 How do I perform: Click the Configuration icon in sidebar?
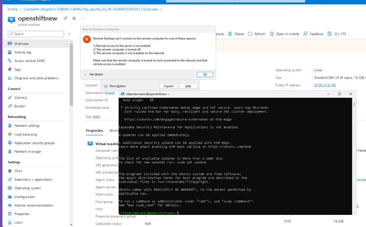coord(10,197)
